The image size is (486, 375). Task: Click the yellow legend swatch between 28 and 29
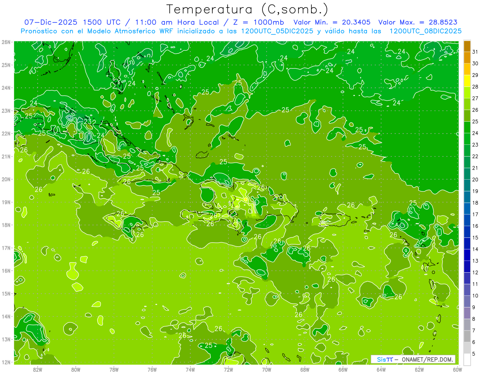point(467,81)
